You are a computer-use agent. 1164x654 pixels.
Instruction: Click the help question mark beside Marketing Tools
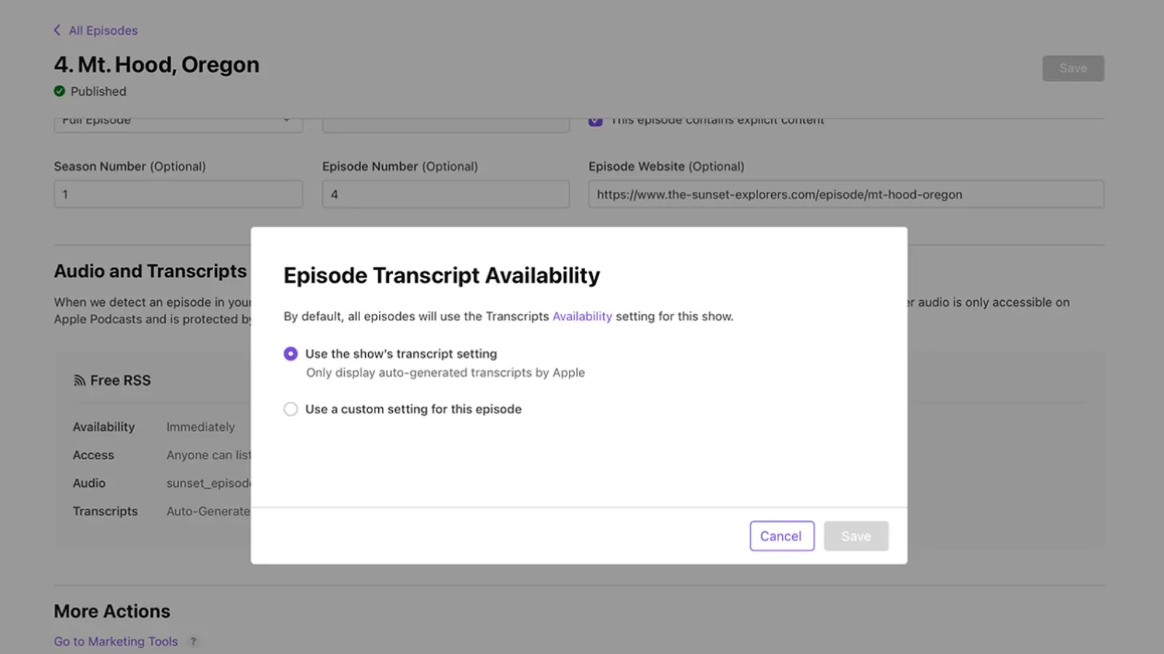(194, 642)
